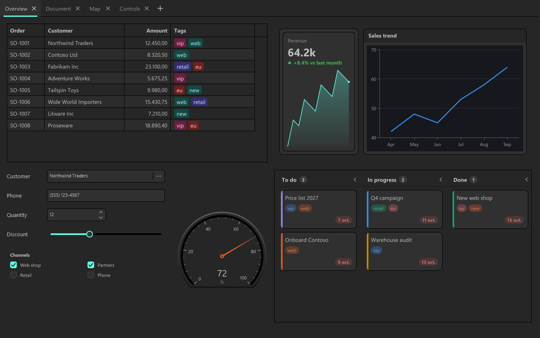This screenshot has width=540, height=338.
Task: Click into the Phone input field
Action: 106,195
